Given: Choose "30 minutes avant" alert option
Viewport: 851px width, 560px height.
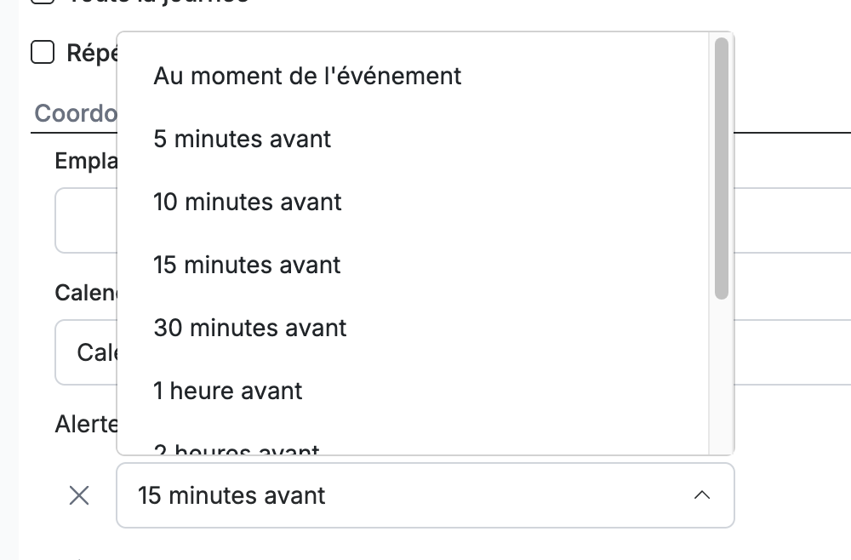Looking at the screenshot, I should 413,328.
